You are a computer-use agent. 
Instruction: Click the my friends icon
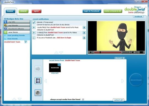coord(6,25)
